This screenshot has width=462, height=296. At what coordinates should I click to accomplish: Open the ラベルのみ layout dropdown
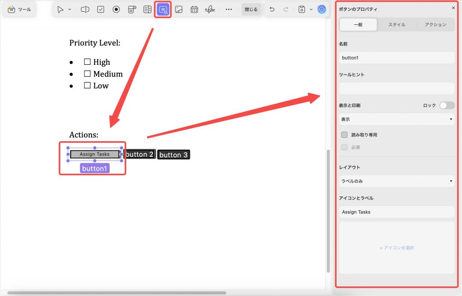397,181
